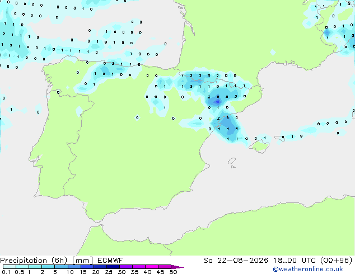
Task: Click the '25' legend scale label
Action: pos(109,272)
